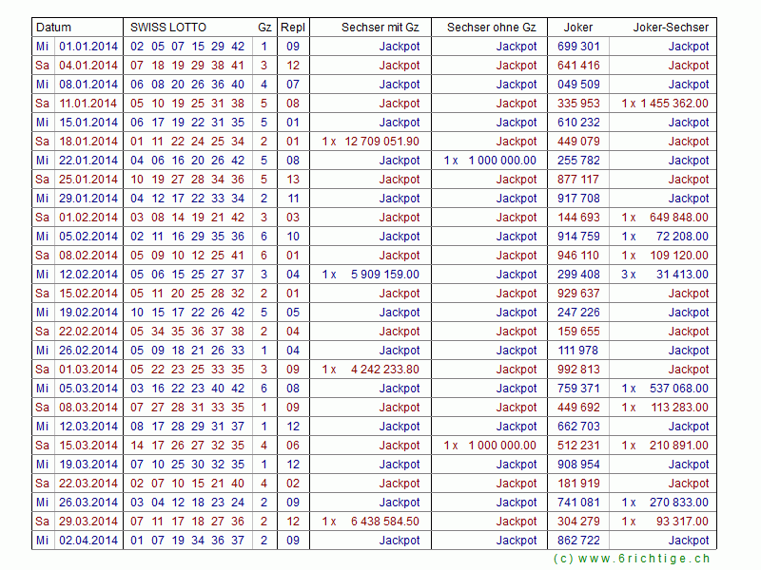
Task: Click the 12 709 051.90 payout amount
Action: (381, 142)
